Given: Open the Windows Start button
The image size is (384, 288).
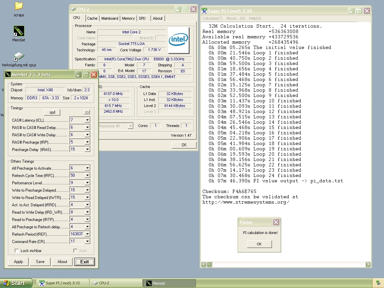Looking at the screenshot, I should [16, 283].
